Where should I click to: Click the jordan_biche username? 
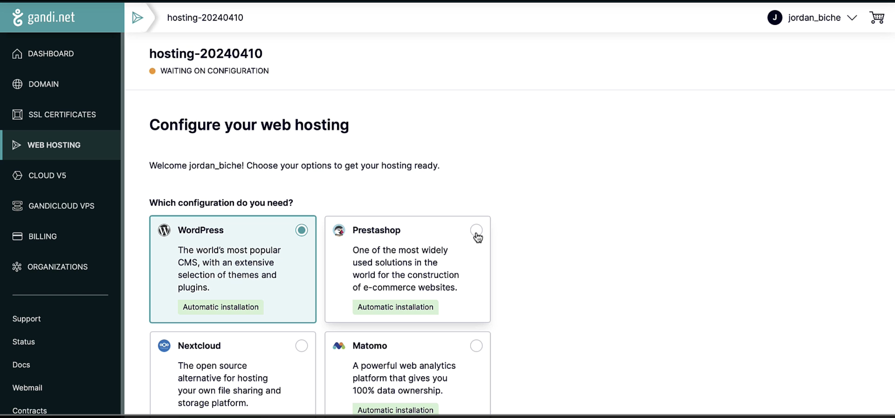[814, 18]
